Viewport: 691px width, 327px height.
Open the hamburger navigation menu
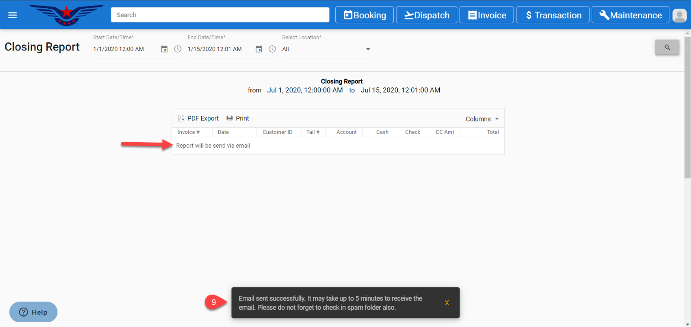pos(13,15)
